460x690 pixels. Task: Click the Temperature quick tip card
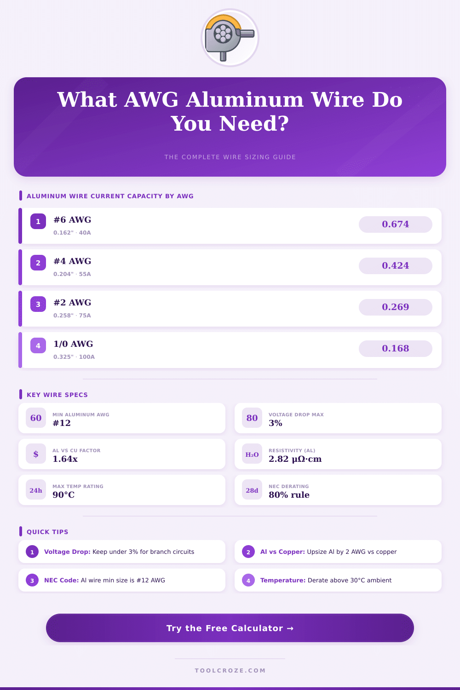pyautogui.click(x=338, y=580)
